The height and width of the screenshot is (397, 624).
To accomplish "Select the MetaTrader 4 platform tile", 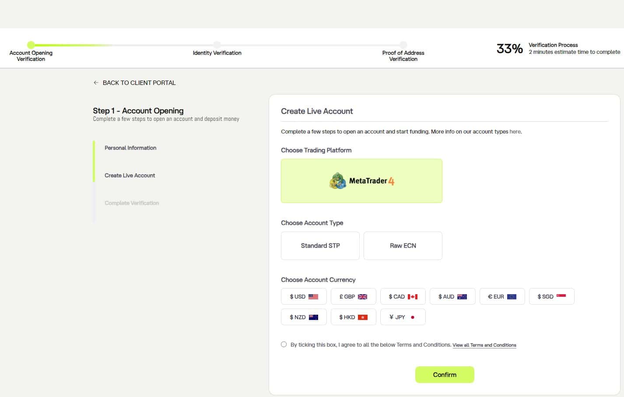I will 361,181.
